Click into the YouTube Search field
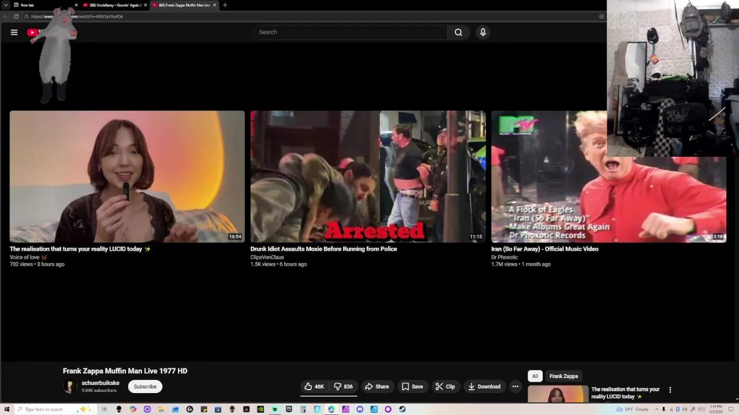739x415 pixels. 350,32
